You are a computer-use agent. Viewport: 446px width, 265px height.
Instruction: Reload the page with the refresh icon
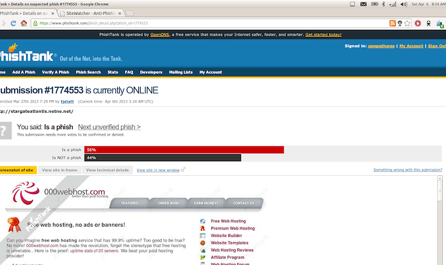click(13, 24)
